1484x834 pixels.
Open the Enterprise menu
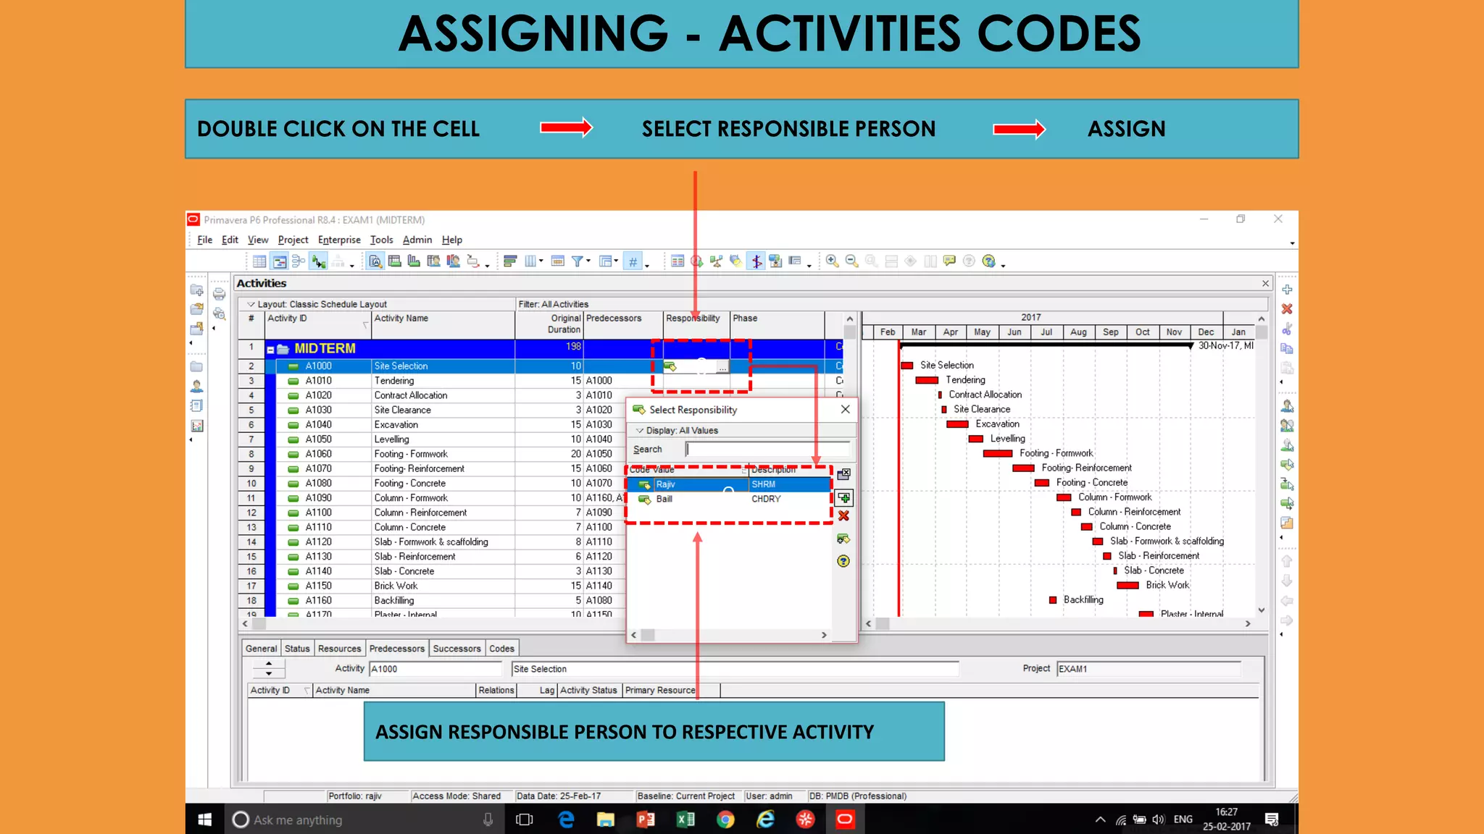[338, 240]
